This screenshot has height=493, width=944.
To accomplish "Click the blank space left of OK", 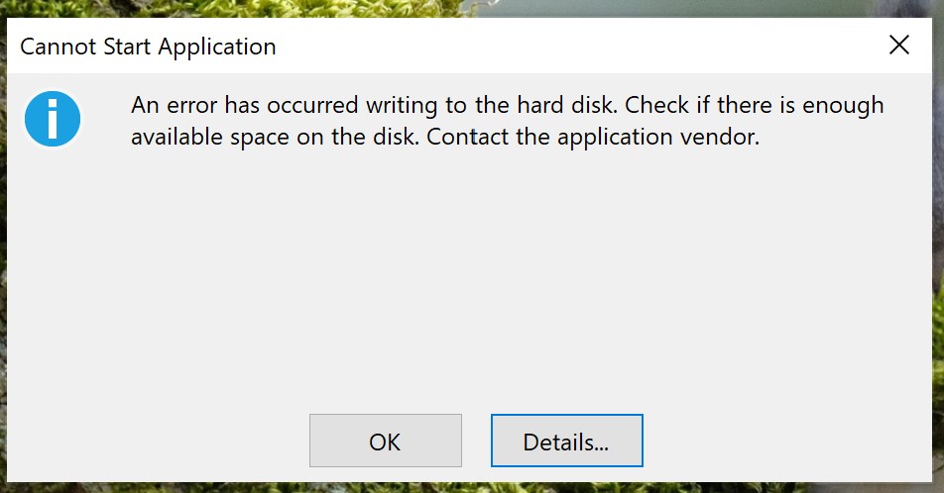I will (159, 441).
